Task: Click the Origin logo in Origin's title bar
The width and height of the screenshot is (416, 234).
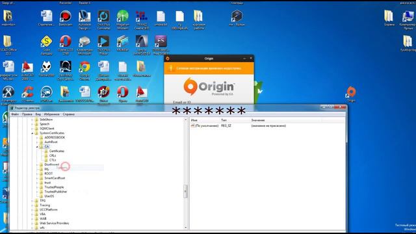Action: point(168,58)
